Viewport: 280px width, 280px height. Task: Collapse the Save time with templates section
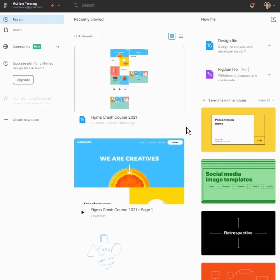pos(204,100)
